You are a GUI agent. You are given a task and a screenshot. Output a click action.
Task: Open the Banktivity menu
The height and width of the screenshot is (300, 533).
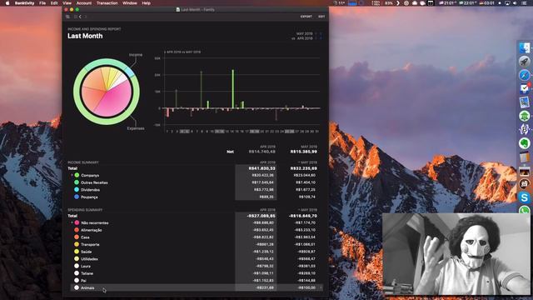(24, 3)
